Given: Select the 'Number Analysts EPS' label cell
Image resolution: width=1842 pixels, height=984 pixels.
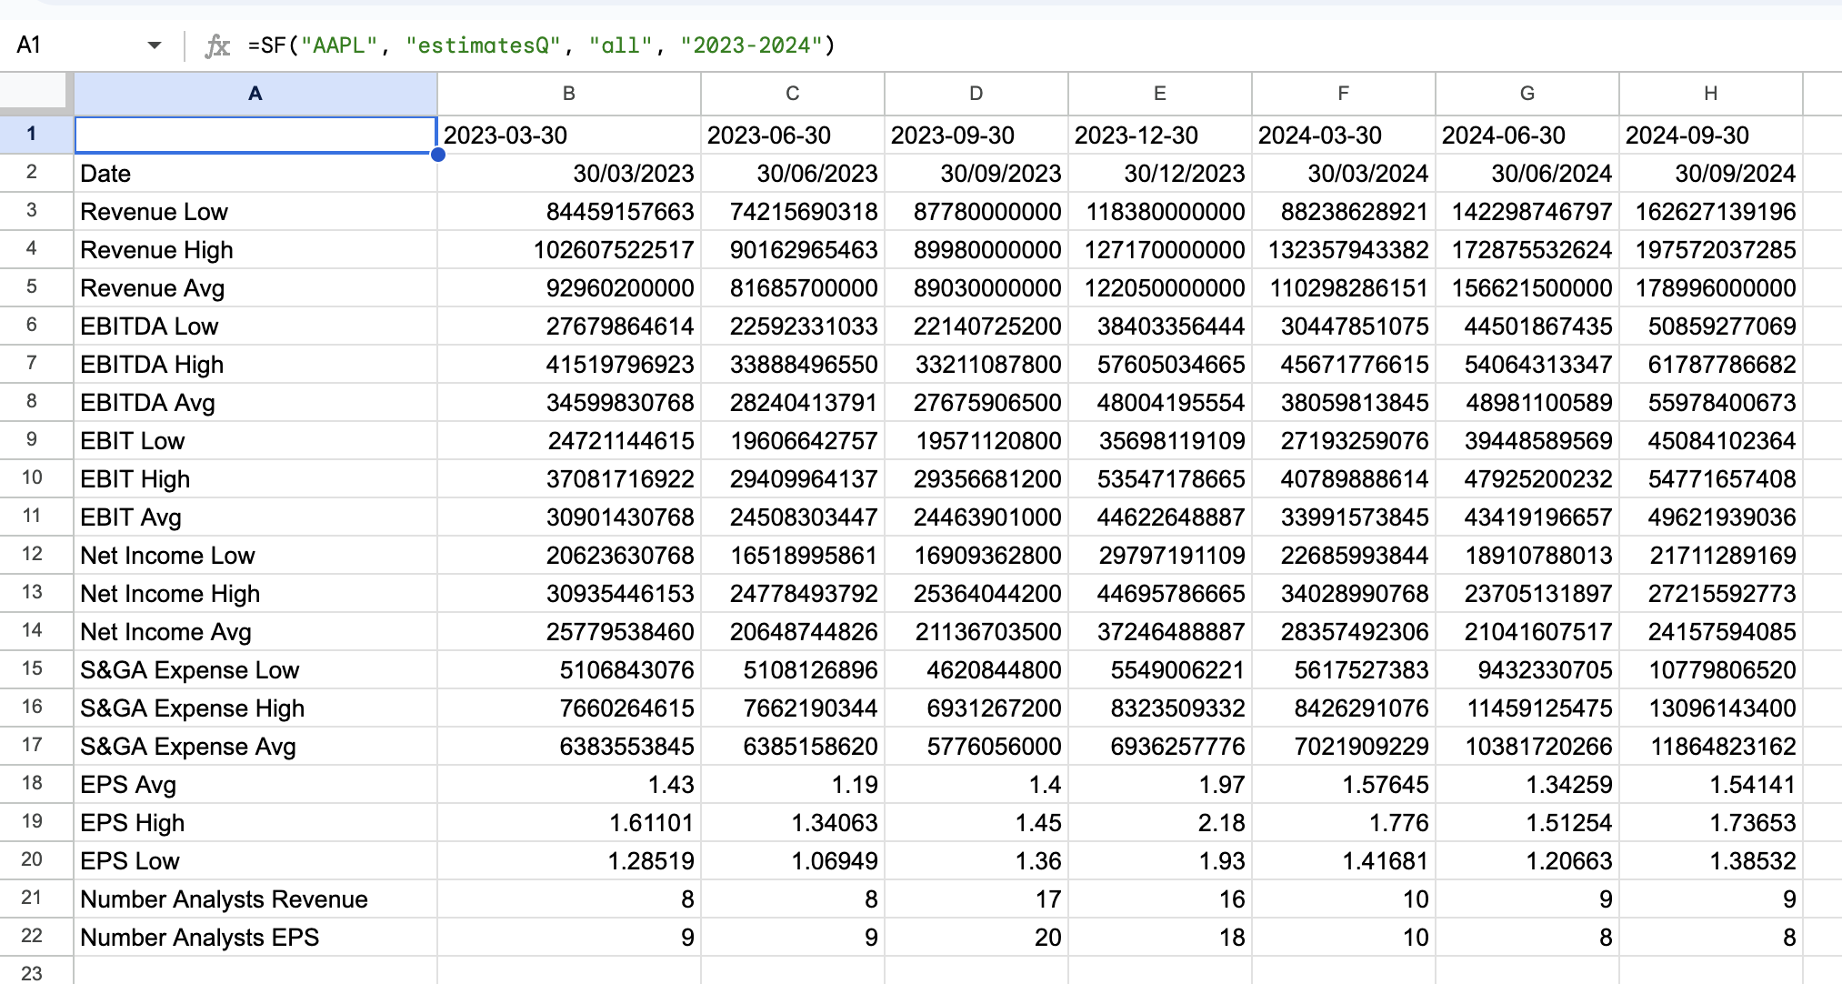Looking at the screenshot, I should (x=255, y=937).
